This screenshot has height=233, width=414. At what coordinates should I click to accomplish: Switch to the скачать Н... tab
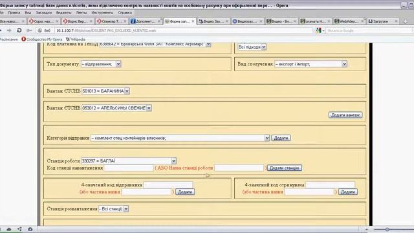(x=313, y=21)
